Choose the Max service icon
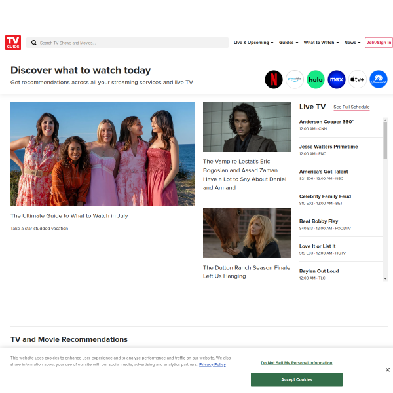This screenshot has width=393, height=393. click(337, 79)
